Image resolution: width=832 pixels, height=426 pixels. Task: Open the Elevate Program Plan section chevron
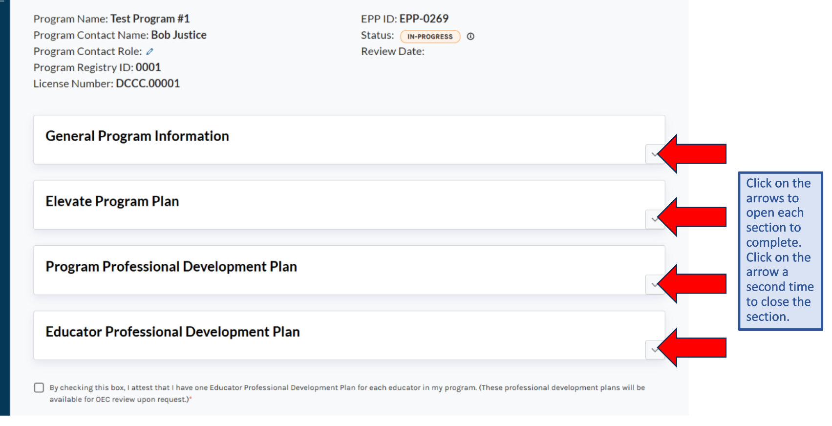pos(653,219)
